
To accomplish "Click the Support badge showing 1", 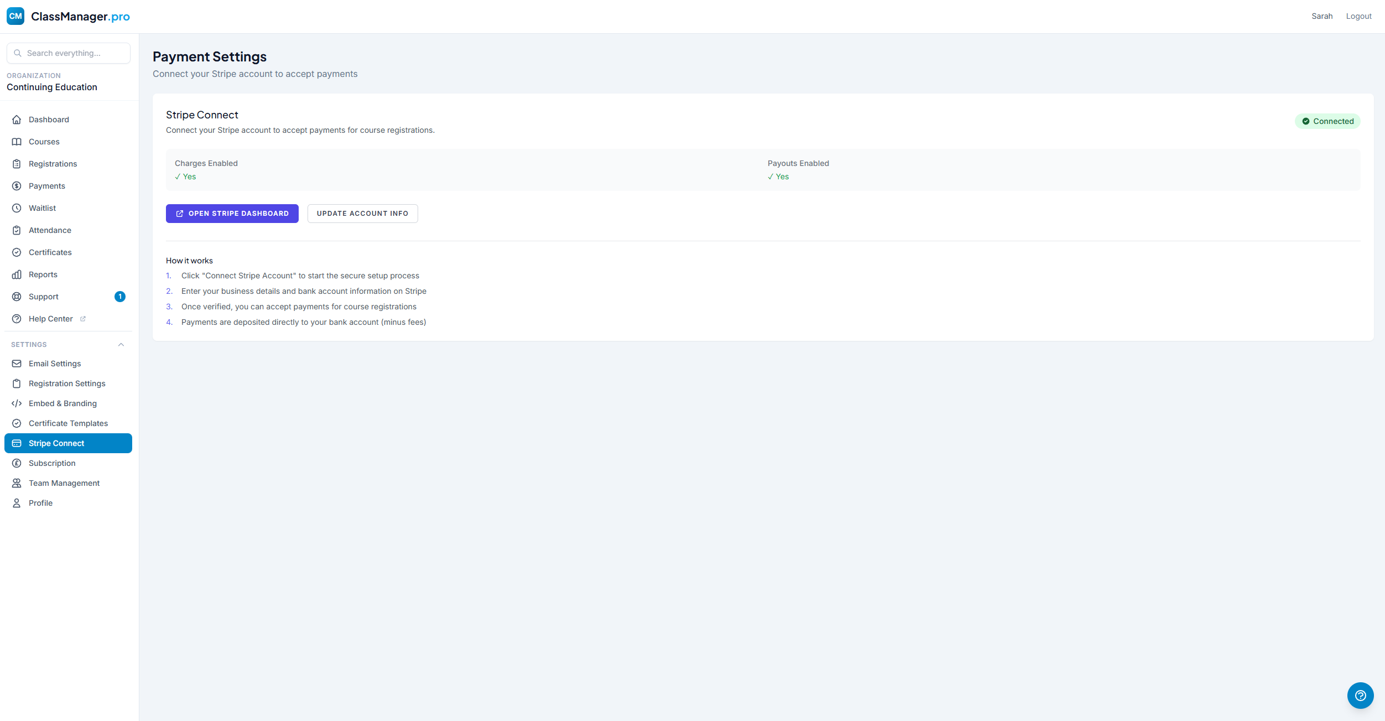I will click(x=119, y=297).
